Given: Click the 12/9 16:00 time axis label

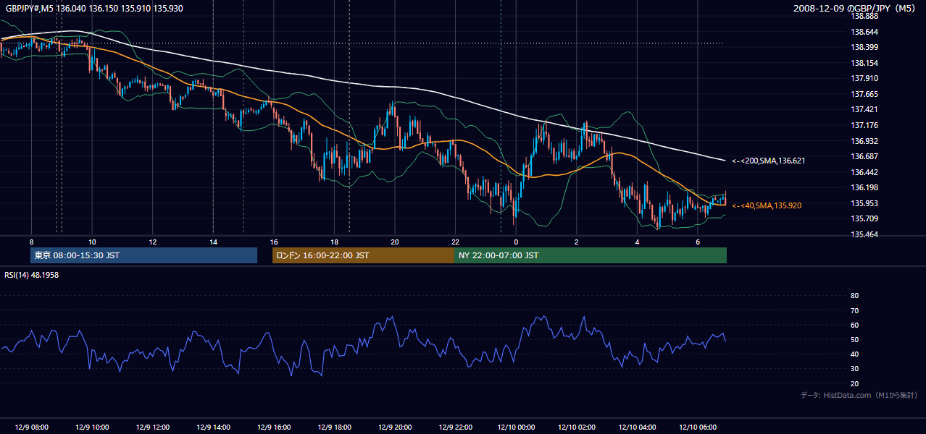Looking at the screenshot, I should [273, 427].
